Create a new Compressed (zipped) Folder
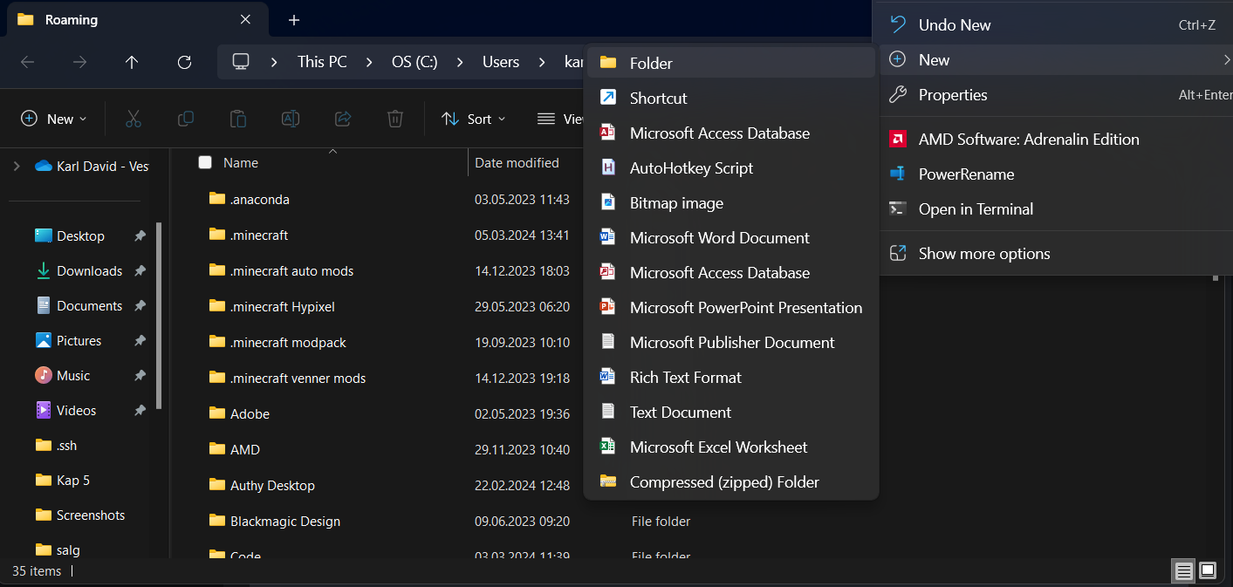 (x=731, y=481)
